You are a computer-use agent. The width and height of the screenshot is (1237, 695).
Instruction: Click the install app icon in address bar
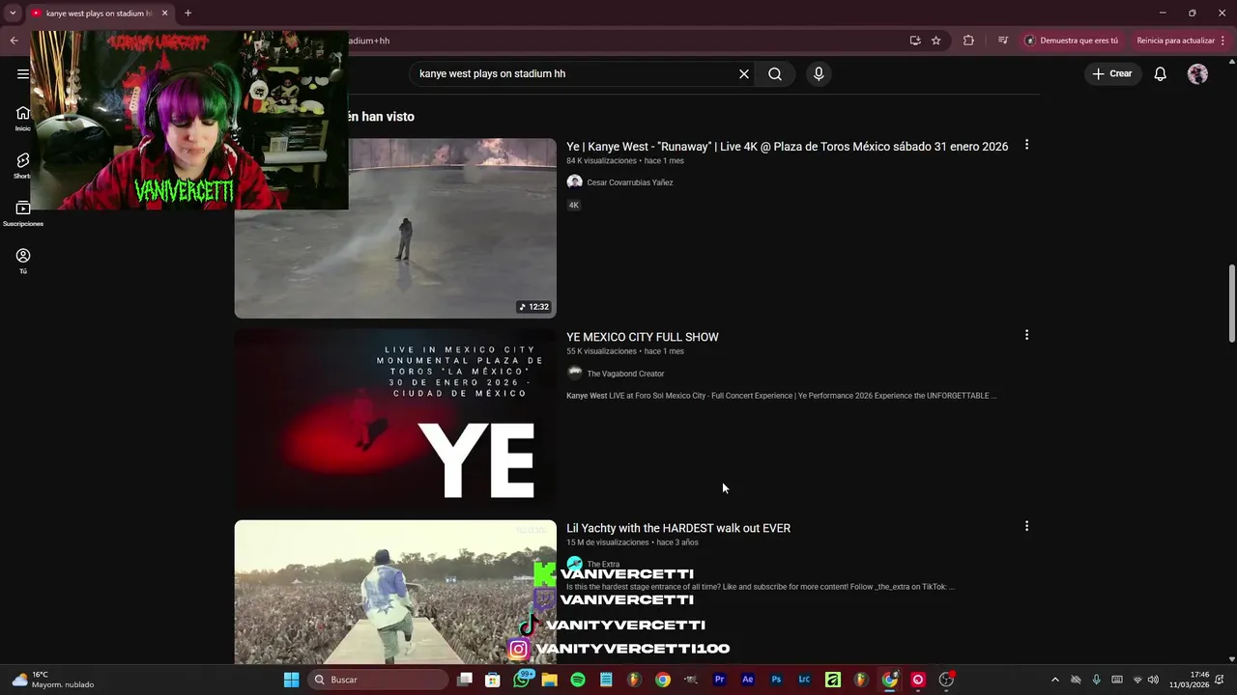[914, 41]
